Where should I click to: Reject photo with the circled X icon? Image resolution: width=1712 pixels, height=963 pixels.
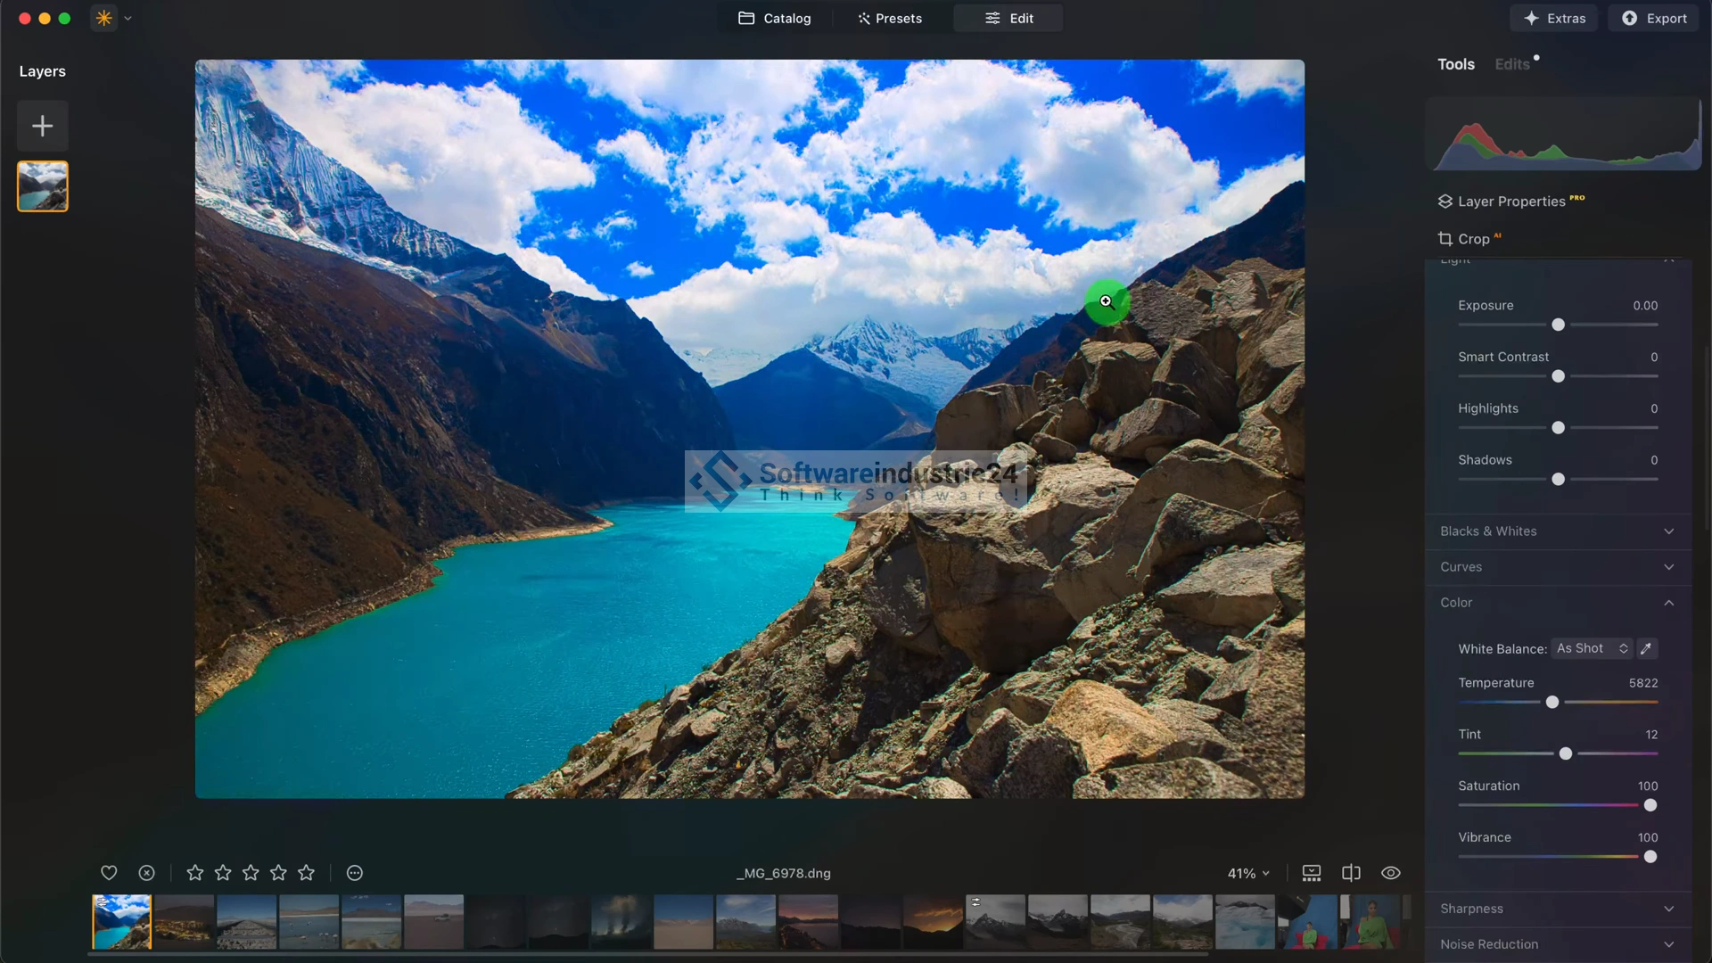(147, 873)
